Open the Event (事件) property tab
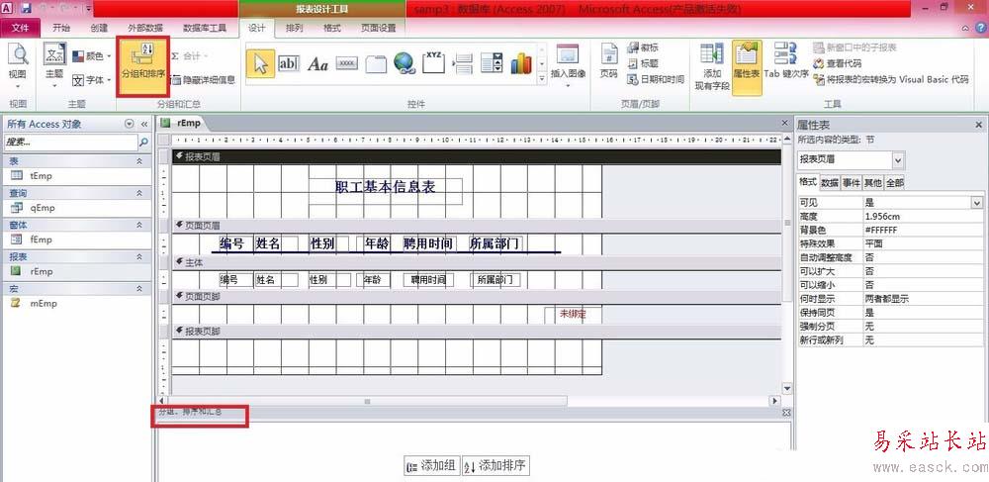989x482 pixels. pyautogui.click(x=852, y=183)
